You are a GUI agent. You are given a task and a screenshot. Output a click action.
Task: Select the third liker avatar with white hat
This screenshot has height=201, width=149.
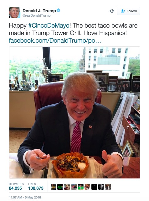tap(67, 187)
